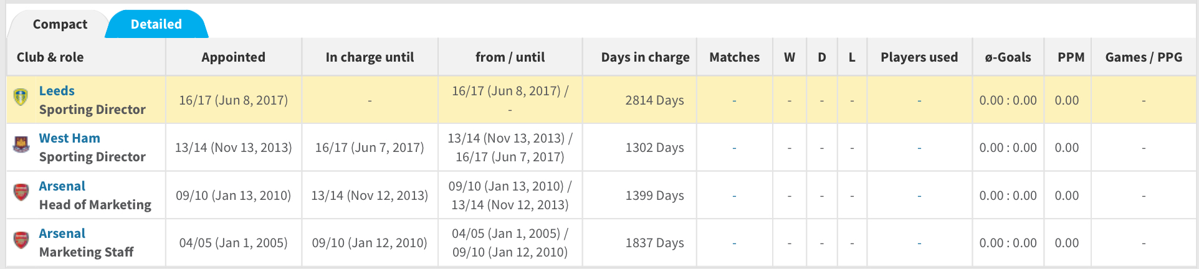Click the Appointed column header
Image resolution: width=1199 pixels, height=269 pixels.
tap(233, 57)
